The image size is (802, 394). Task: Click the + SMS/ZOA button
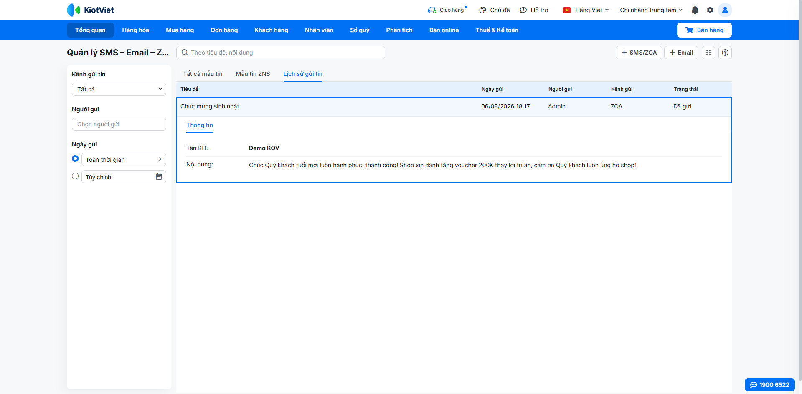639,53
